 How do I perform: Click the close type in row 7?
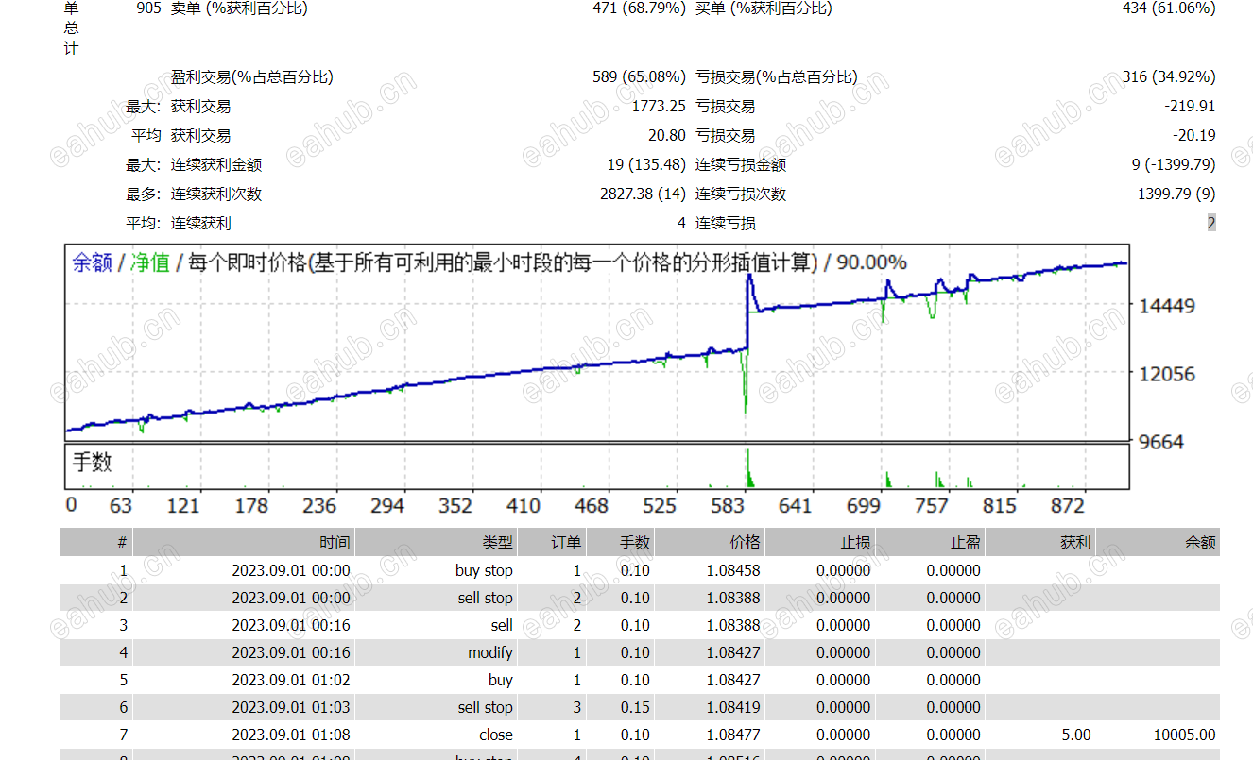pyautogui.click(x=496, y=735)
